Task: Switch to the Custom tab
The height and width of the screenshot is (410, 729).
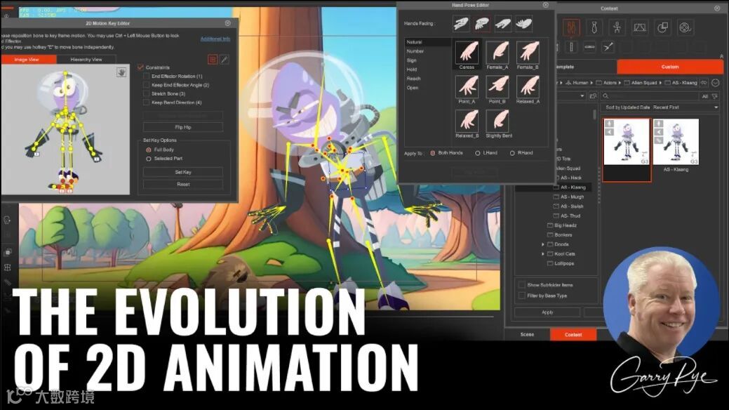Action: [670, 67]
